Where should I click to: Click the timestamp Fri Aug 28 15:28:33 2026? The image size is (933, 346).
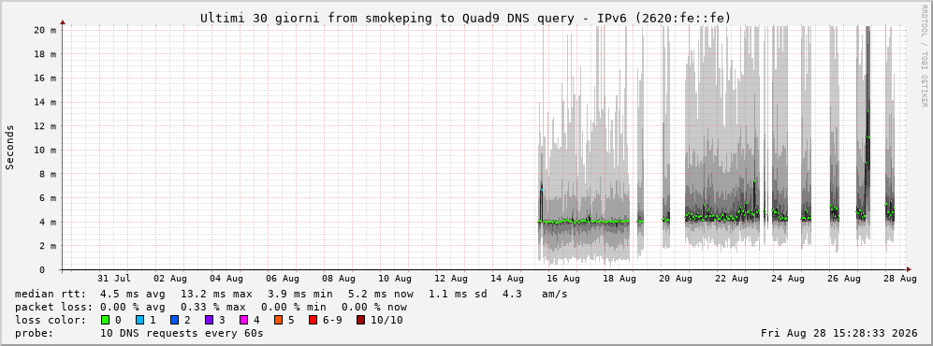[x=839, y=333]
